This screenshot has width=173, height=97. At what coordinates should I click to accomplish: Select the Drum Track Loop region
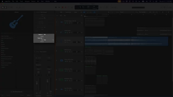pos(91,61)
